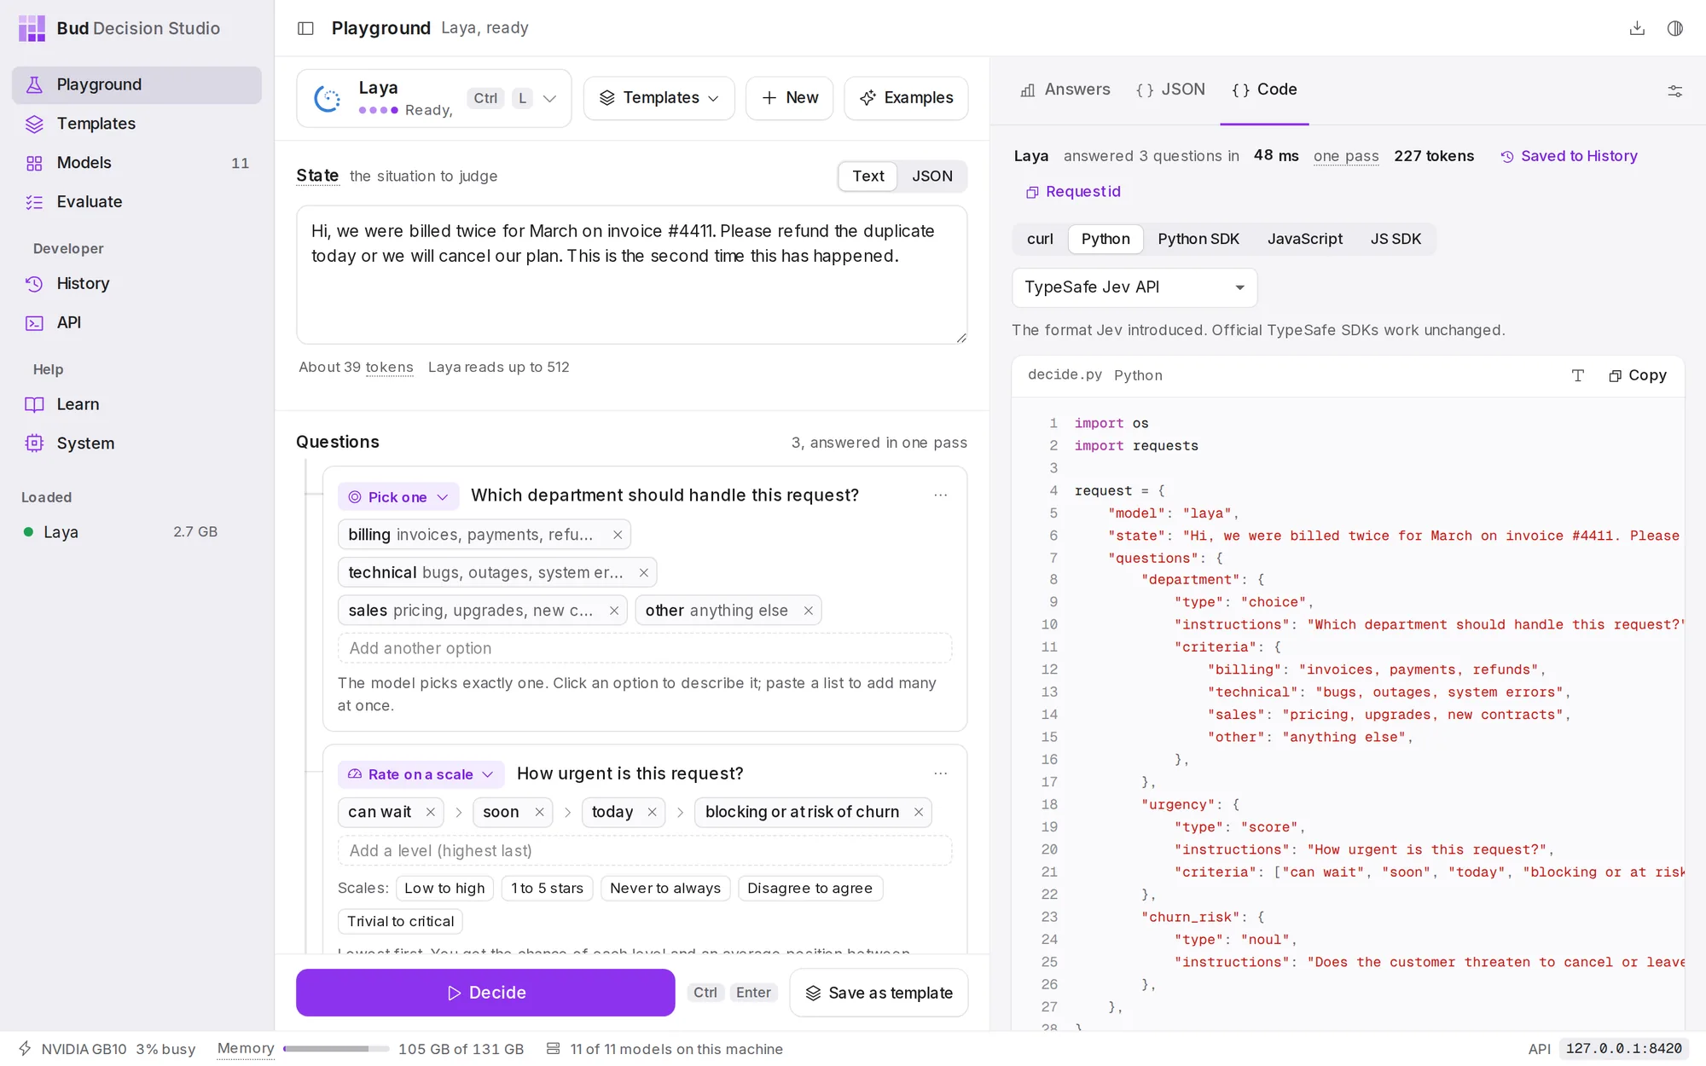Open Examples
1706x1066 pixels.
click(906, 99)
